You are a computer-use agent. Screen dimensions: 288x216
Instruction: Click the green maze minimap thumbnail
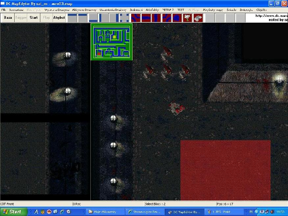tap(112, 42)
